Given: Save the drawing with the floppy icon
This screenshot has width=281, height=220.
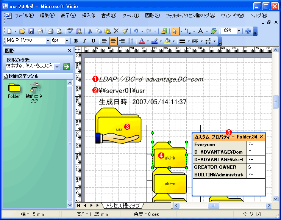Looking at the screenshot, I should [x=31, y=31].
